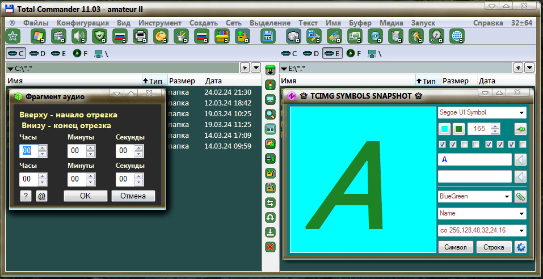Screen dimensions: 543x279
Task: Click the pencil cup tools toolbar icon
Action: tap(181, 36)
